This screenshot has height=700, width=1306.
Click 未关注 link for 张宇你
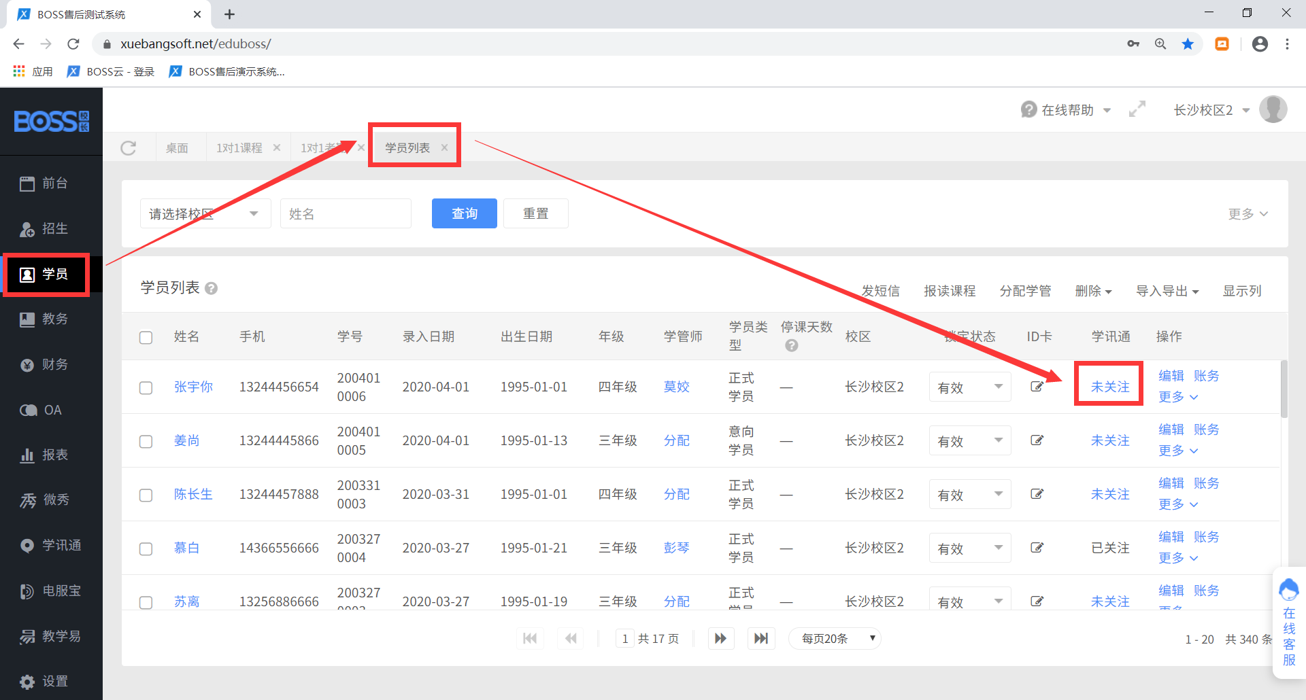tap(1110, 387)
